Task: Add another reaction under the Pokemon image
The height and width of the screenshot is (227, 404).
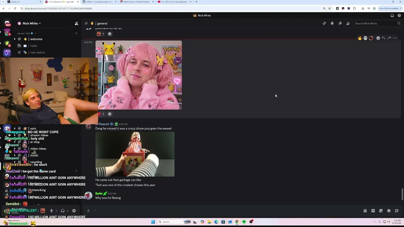Action: point(110,114)
